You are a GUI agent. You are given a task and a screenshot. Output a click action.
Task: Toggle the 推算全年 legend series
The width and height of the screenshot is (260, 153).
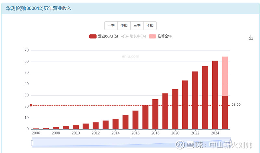point(160,36)
